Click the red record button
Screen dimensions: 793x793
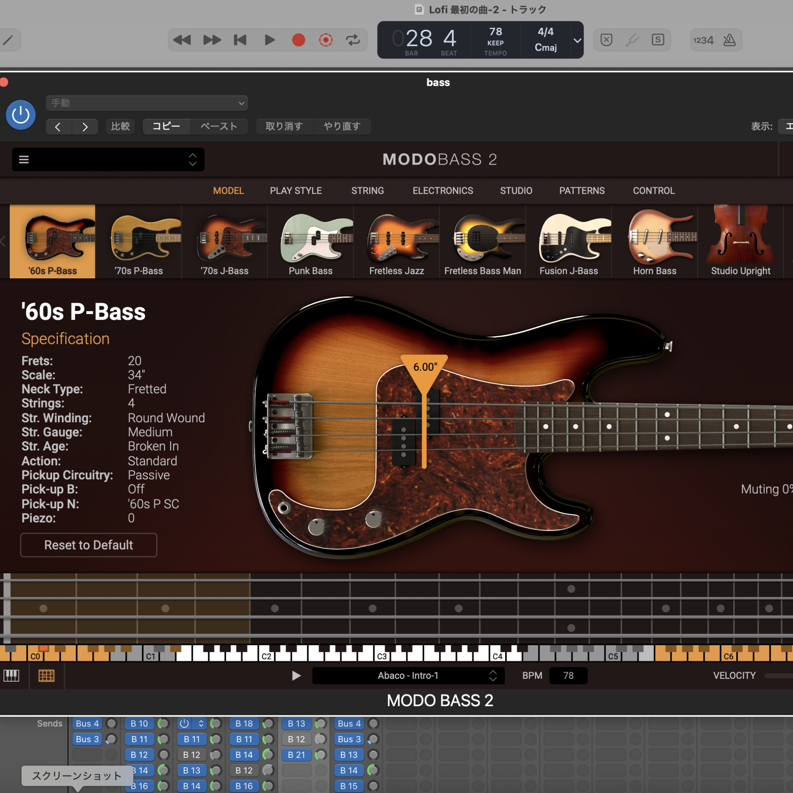click(x=299, y=40)
